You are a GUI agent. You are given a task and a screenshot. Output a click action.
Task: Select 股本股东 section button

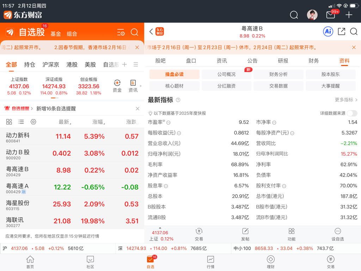point(331,74)
